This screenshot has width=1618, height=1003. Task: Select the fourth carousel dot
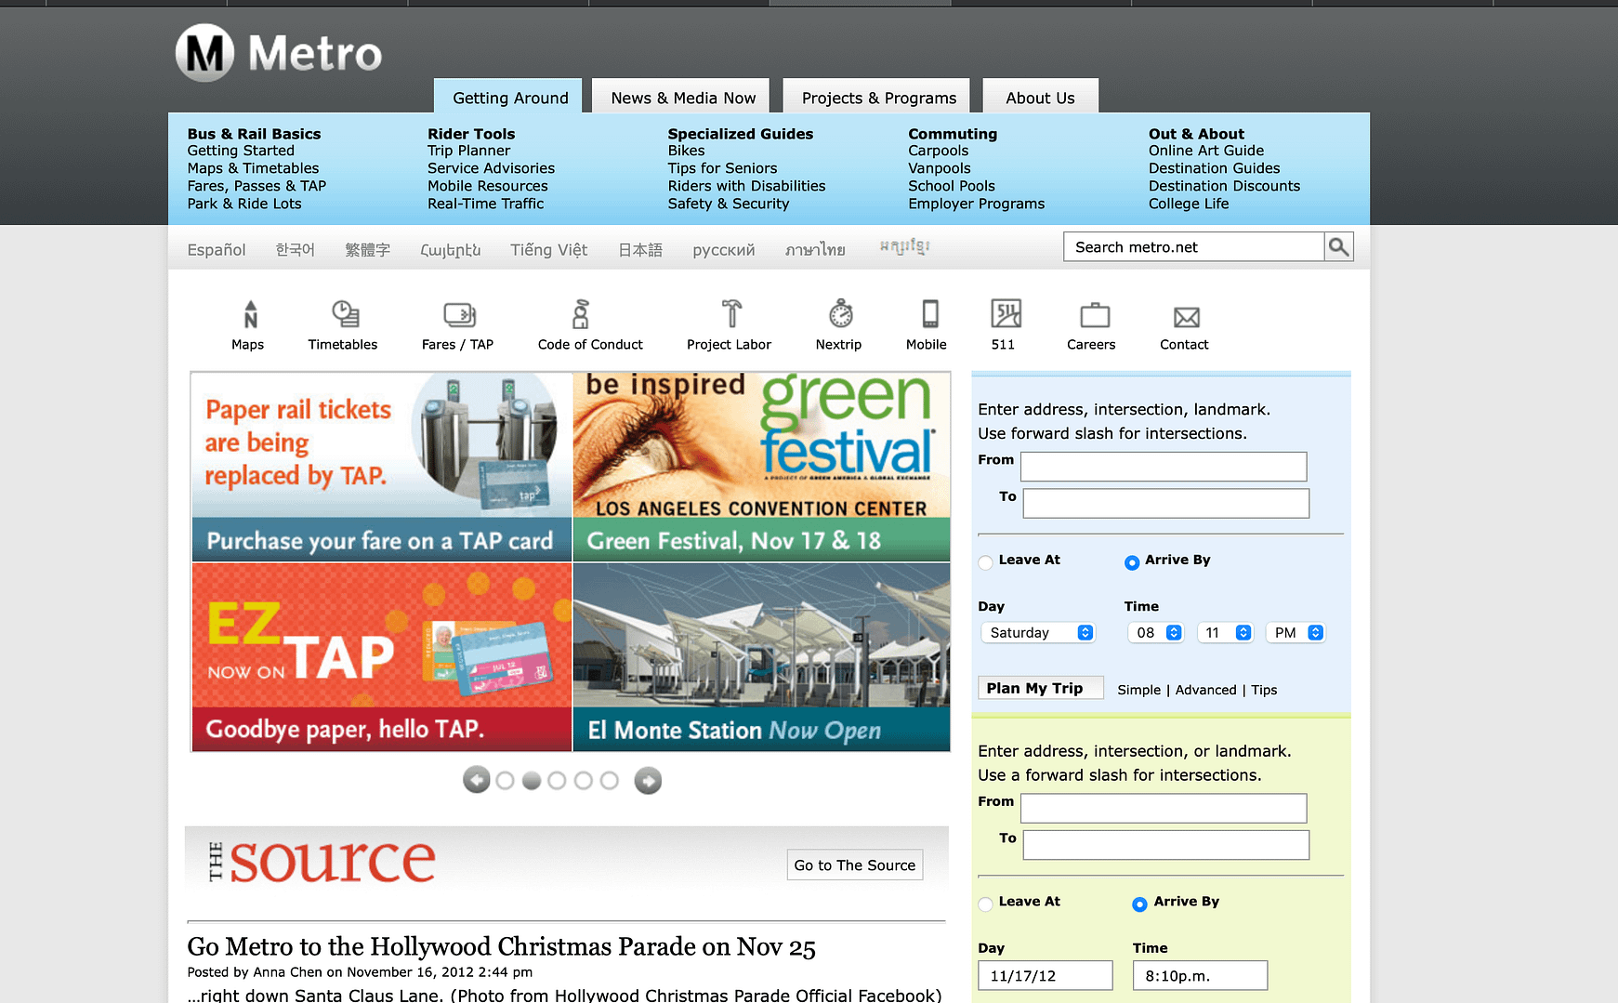[x=583, y=781]
